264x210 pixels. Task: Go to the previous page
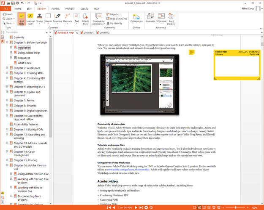pyautogui.click(x=114, y=207)
